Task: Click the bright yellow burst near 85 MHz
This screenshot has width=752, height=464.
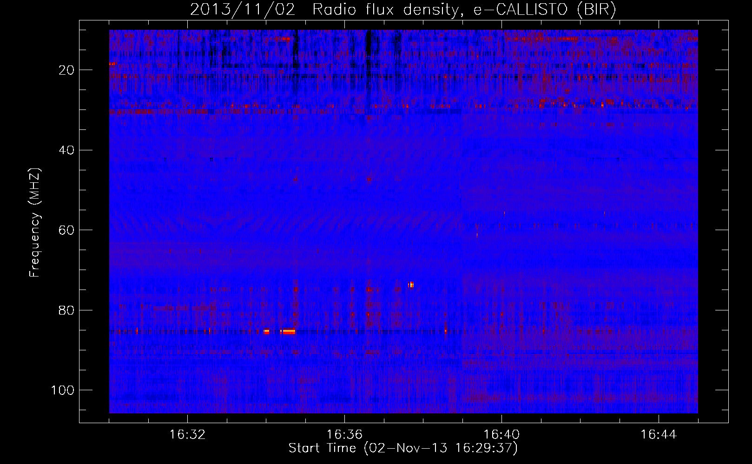Action: pos(289,331)
